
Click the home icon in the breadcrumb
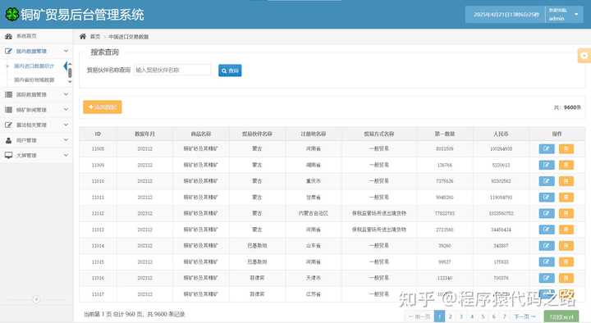pos(83,36)
